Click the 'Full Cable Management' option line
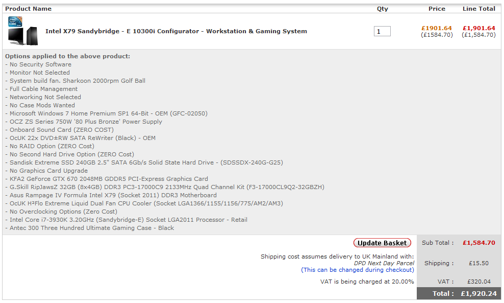Screen dimensions: 504x303 [x=41, y=89]
